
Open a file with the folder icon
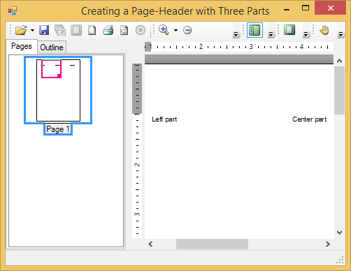[x=21, y=30]
